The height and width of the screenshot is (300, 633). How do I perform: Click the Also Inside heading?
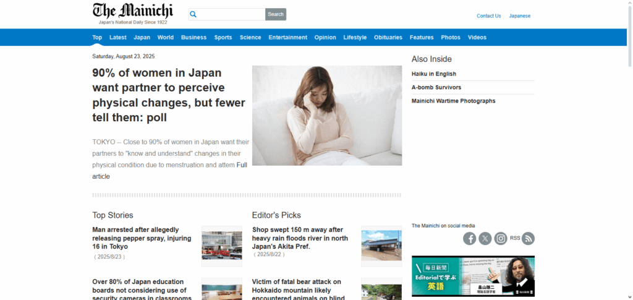point(431,59)
